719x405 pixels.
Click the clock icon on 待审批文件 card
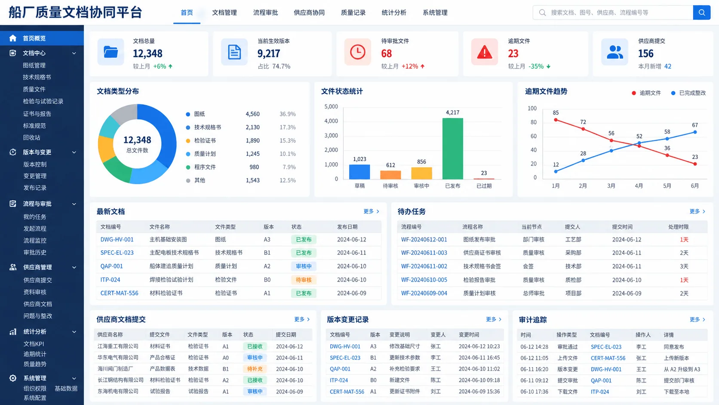pyautogui.click(x=357, y=52)
